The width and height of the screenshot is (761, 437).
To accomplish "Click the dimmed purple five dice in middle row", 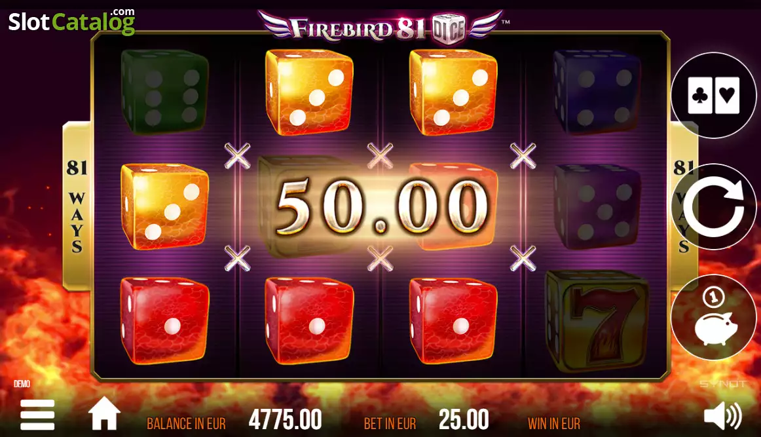I will (597, 207).
